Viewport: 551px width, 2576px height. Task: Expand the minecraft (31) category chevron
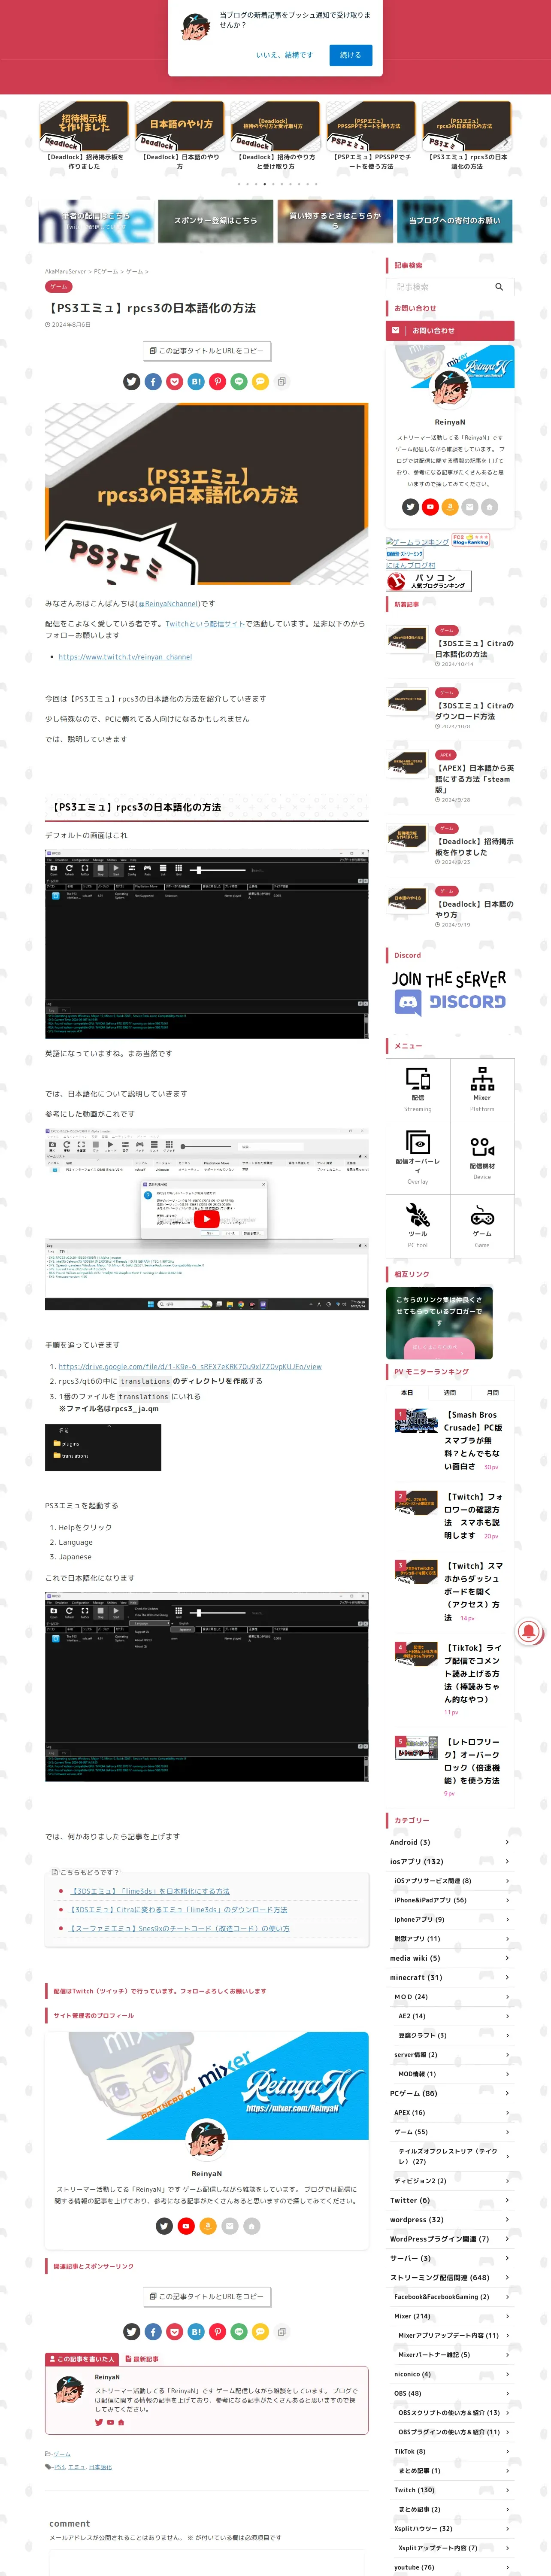tap(507, 1977)
